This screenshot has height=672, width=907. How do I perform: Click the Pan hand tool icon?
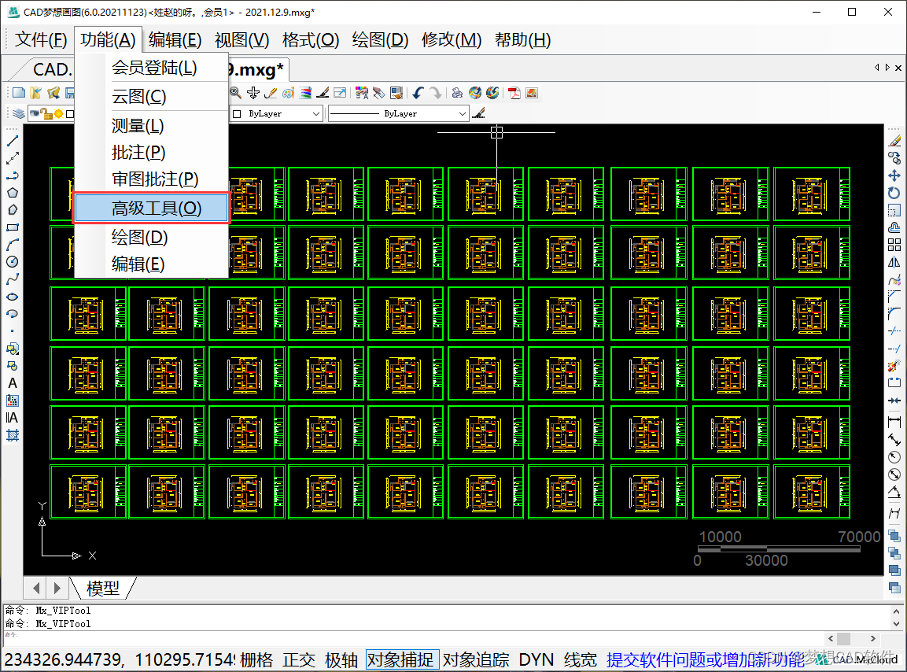[x=253, y=93]
